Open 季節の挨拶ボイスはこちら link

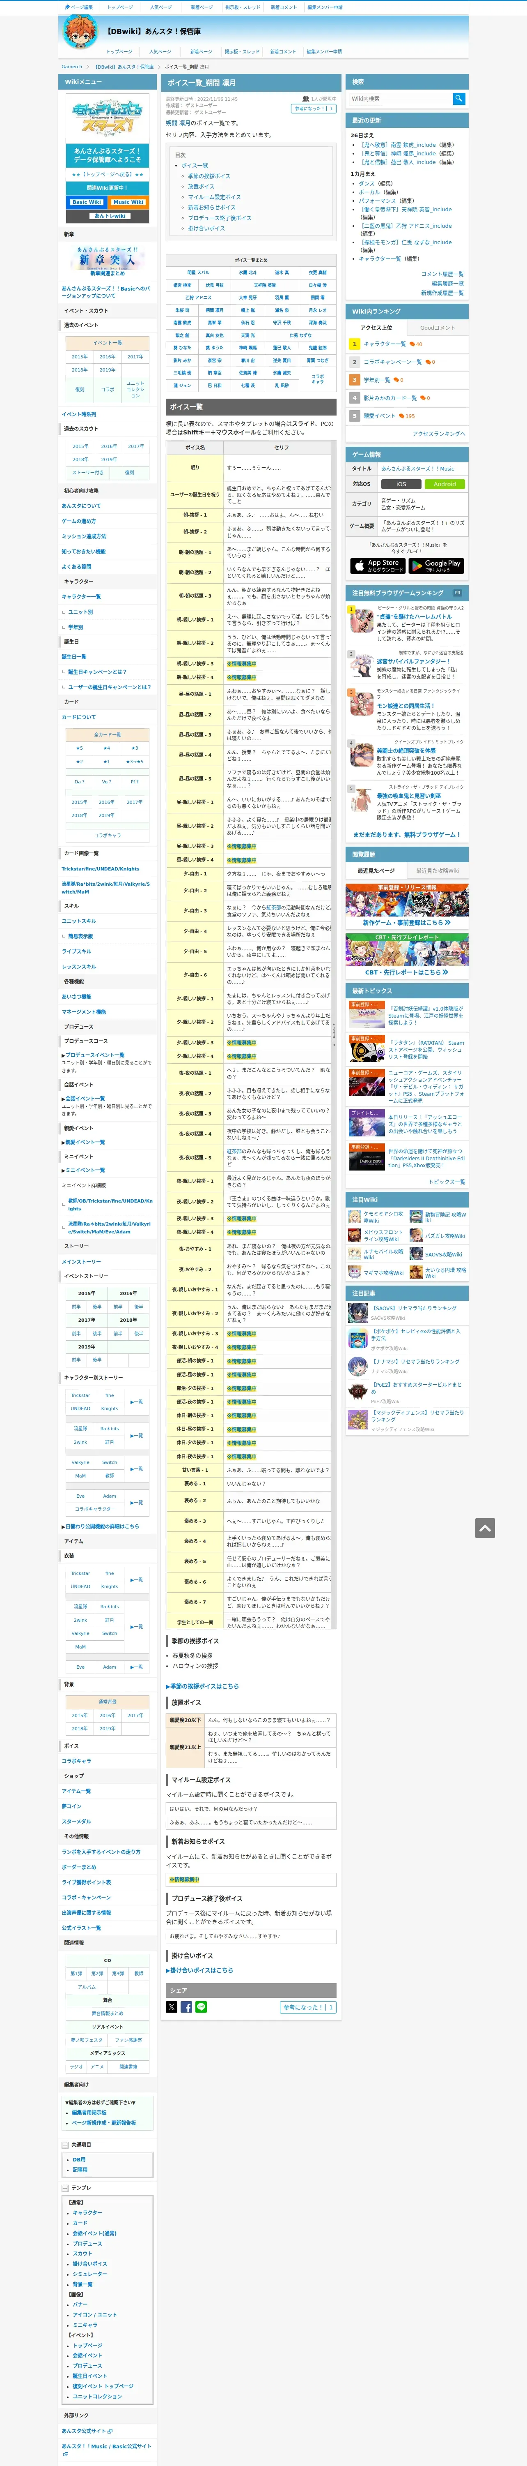[x=203, y=1687]
